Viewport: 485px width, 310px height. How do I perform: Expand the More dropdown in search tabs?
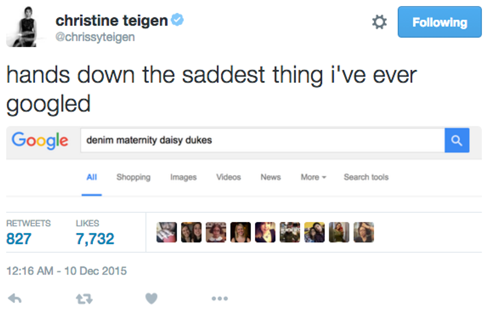pyautogui.click(x=313, y=177)
